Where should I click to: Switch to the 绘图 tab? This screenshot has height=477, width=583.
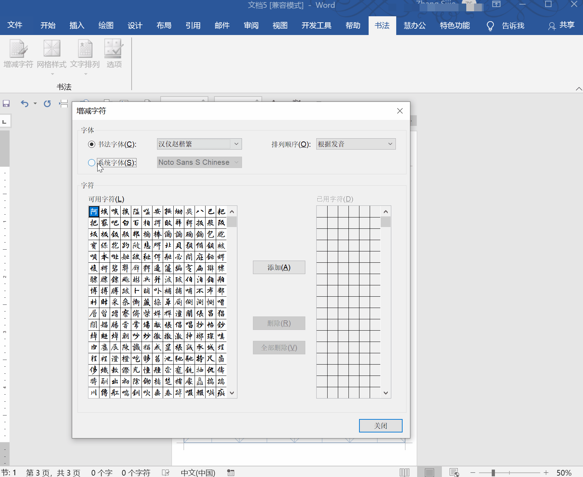click(x=106, y=25)
